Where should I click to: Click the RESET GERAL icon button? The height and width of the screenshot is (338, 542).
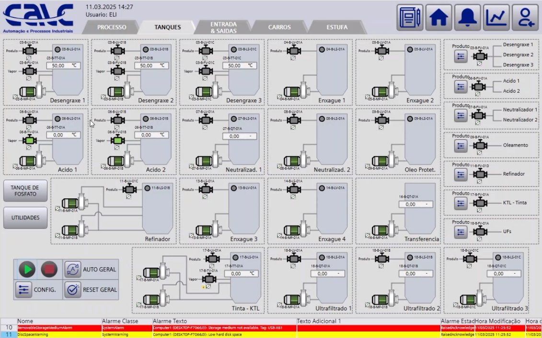pos(72,289)
